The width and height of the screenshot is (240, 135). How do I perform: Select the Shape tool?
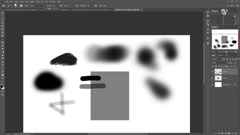(x=3, y=72)
